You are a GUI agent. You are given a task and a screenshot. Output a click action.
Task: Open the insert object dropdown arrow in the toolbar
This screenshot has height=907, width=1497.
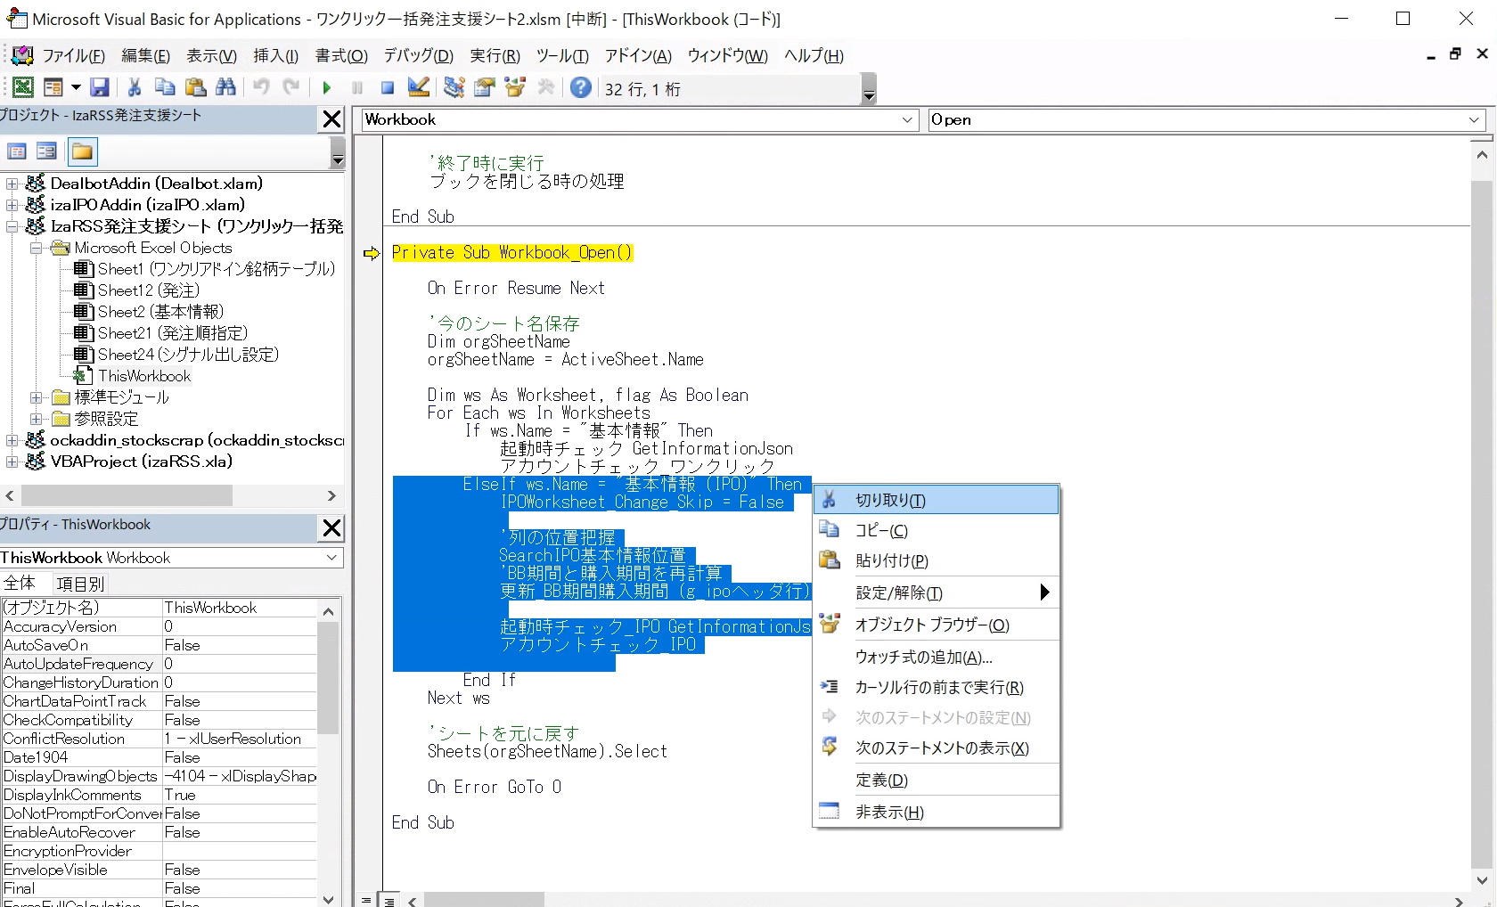click(76, 87)
